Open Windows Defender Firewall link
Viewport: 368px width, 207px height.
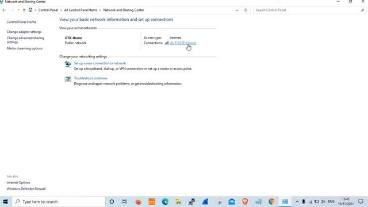[26, 189]
